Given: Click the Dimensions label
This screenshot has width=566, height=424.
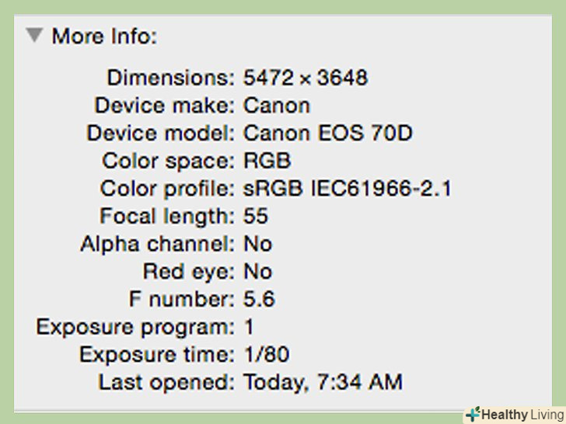Looking at the screenshot, I should (x=169, y=78).
